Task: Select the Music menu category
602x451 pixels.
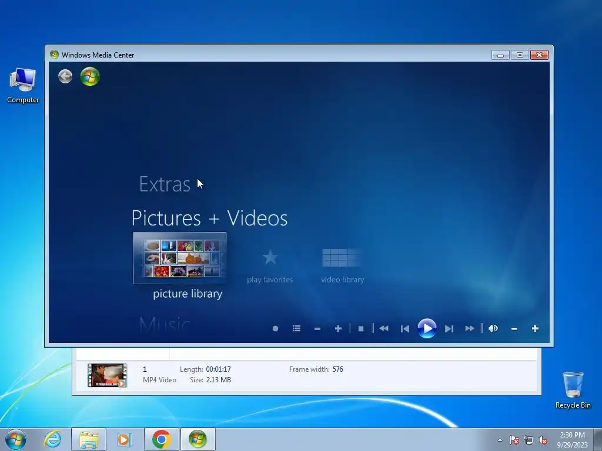Action: click(165, 324)
